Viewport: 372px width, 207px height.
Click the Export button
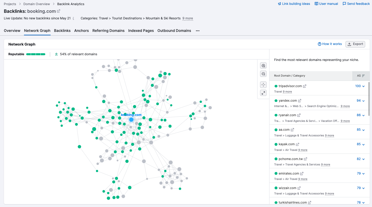355,44
